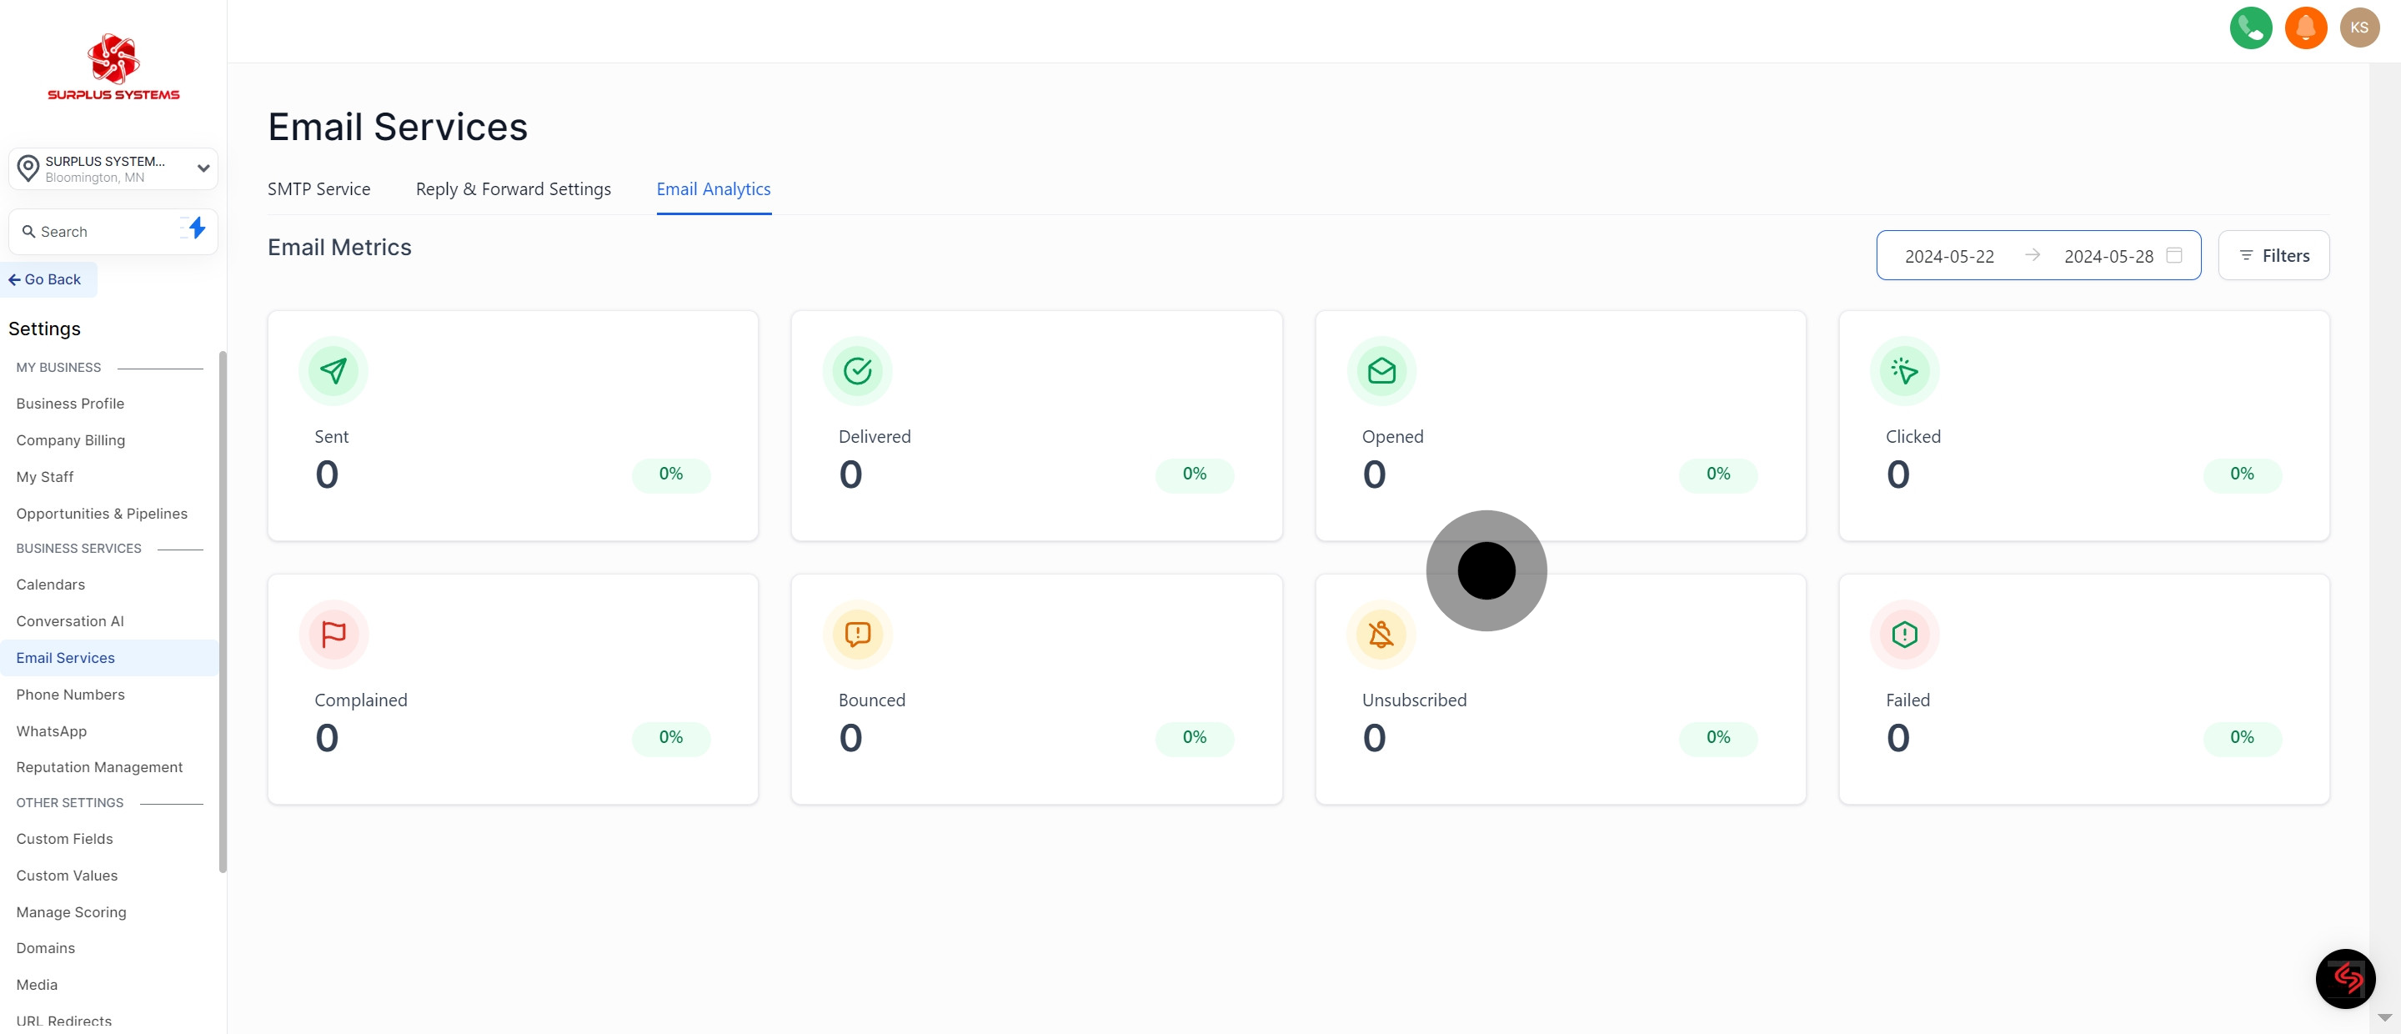Viewport: 2401px width, 1034px height.
Task: Click the Sent paper plane icon
Action: (x=333, y=371)
